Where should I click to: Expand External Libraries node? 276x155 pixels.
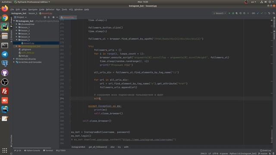click(x=14, y=59)
